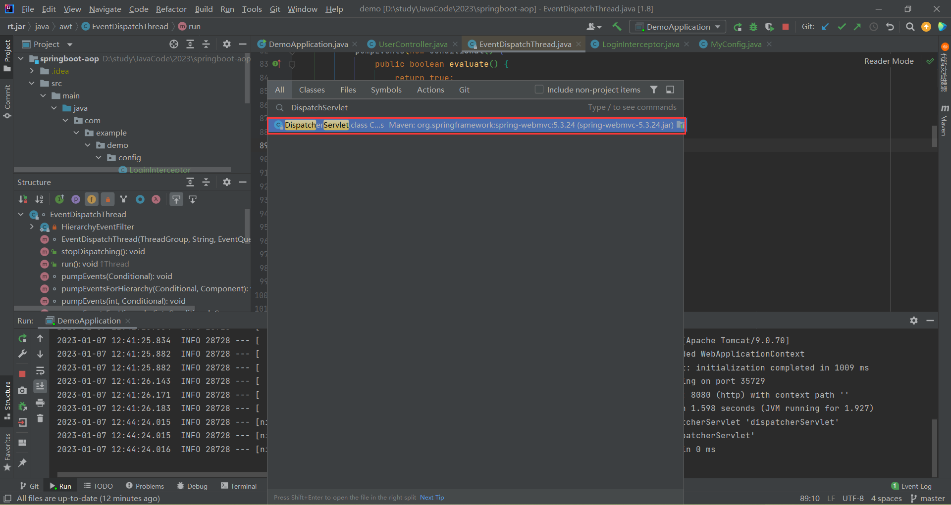951x505 pixels.
Task: Collapse the springboot-aop root folder
Action: (21, 58)
